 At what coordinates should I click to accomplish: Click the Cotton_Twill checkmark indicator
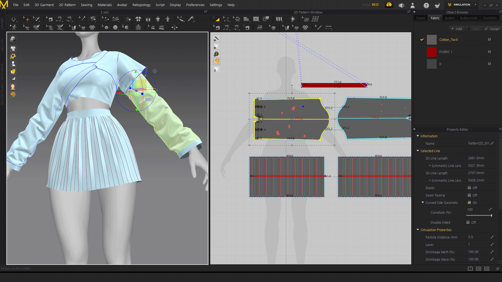pyautogui.click(x=422, y=40)
